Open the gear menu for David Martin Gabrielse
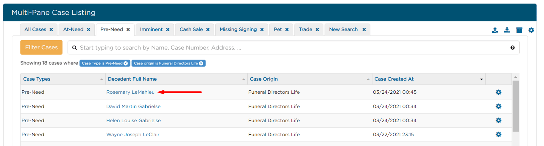 click(498, 106)
